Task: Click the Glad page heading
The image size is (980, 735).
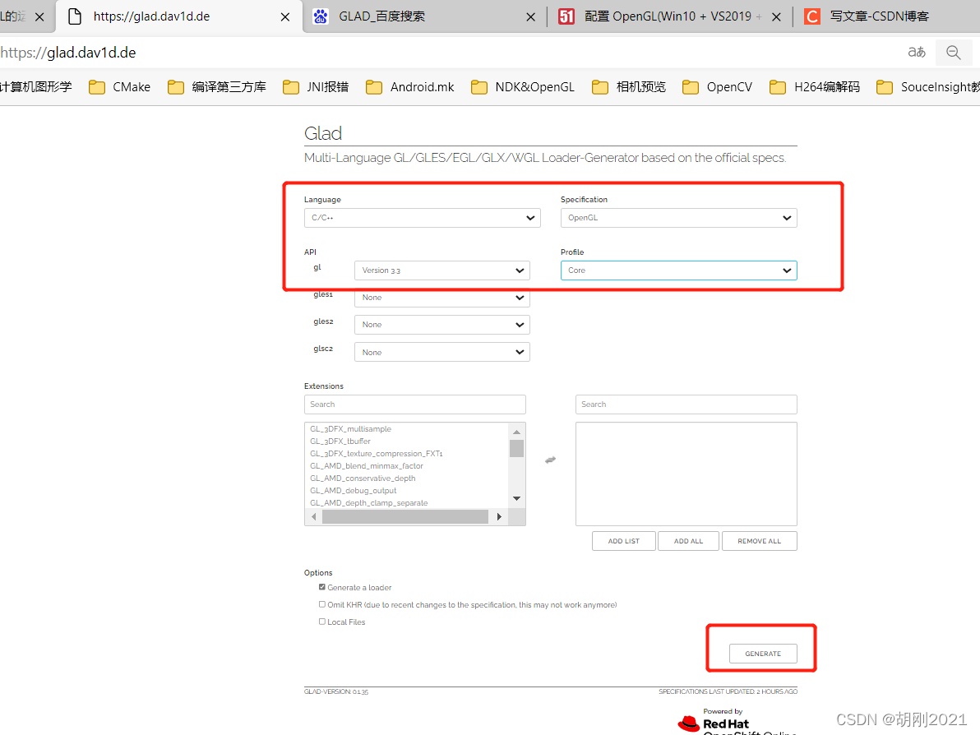Action: coord(322,133)
